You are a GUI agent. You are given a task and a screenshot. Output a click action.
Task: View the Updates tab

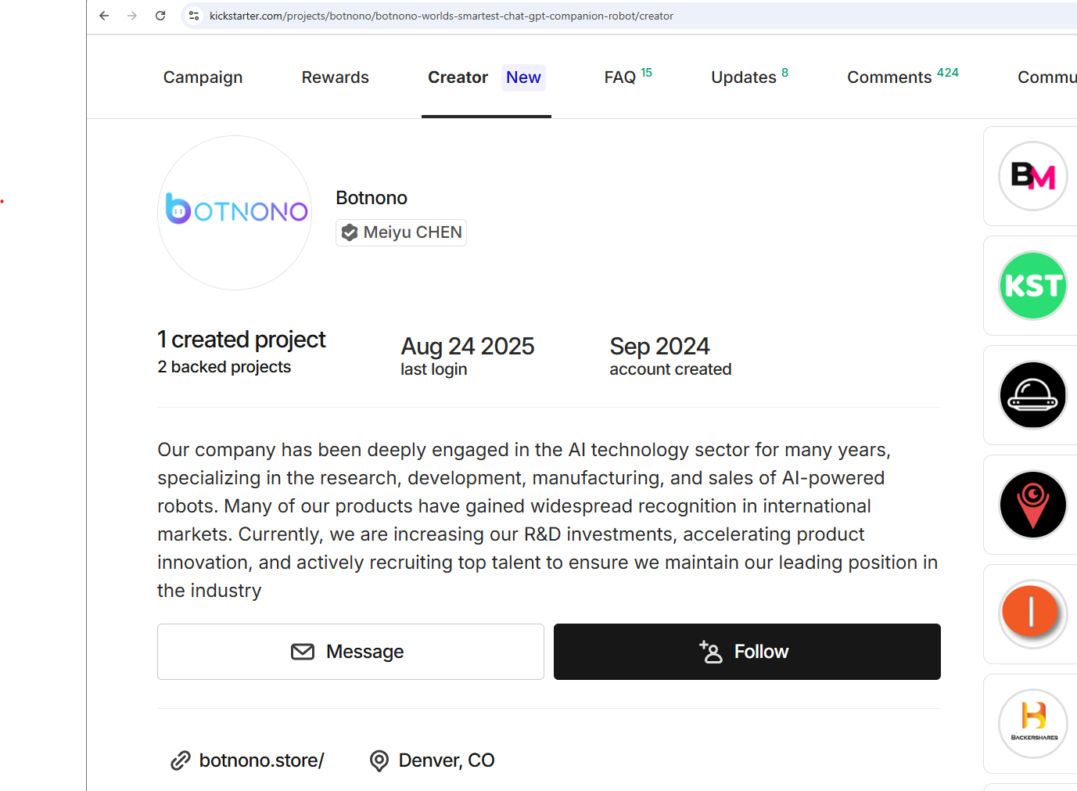tap(749, 77)
